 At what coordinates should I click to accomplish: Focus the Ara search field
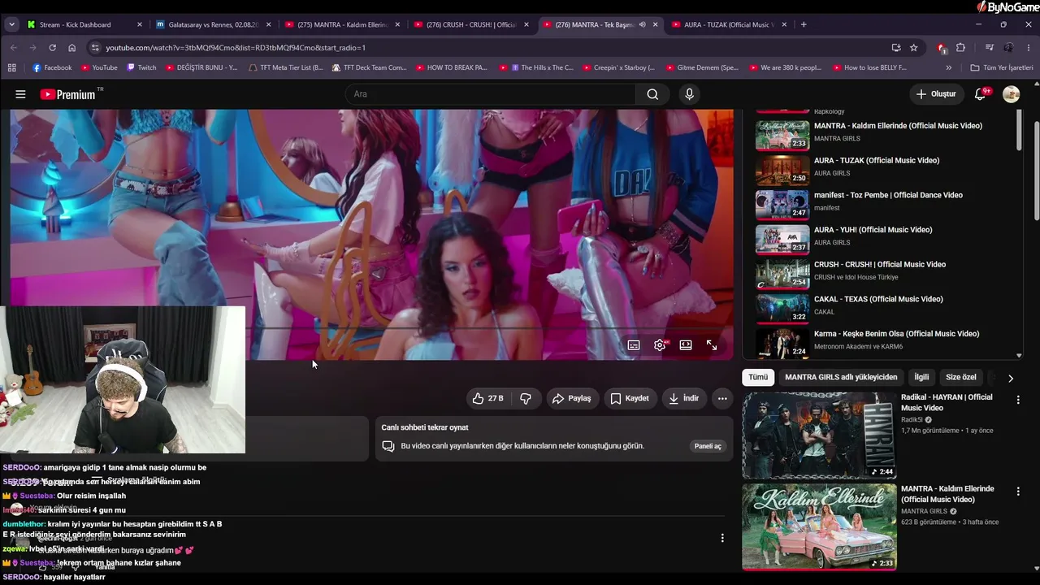[x=491, y=94]
